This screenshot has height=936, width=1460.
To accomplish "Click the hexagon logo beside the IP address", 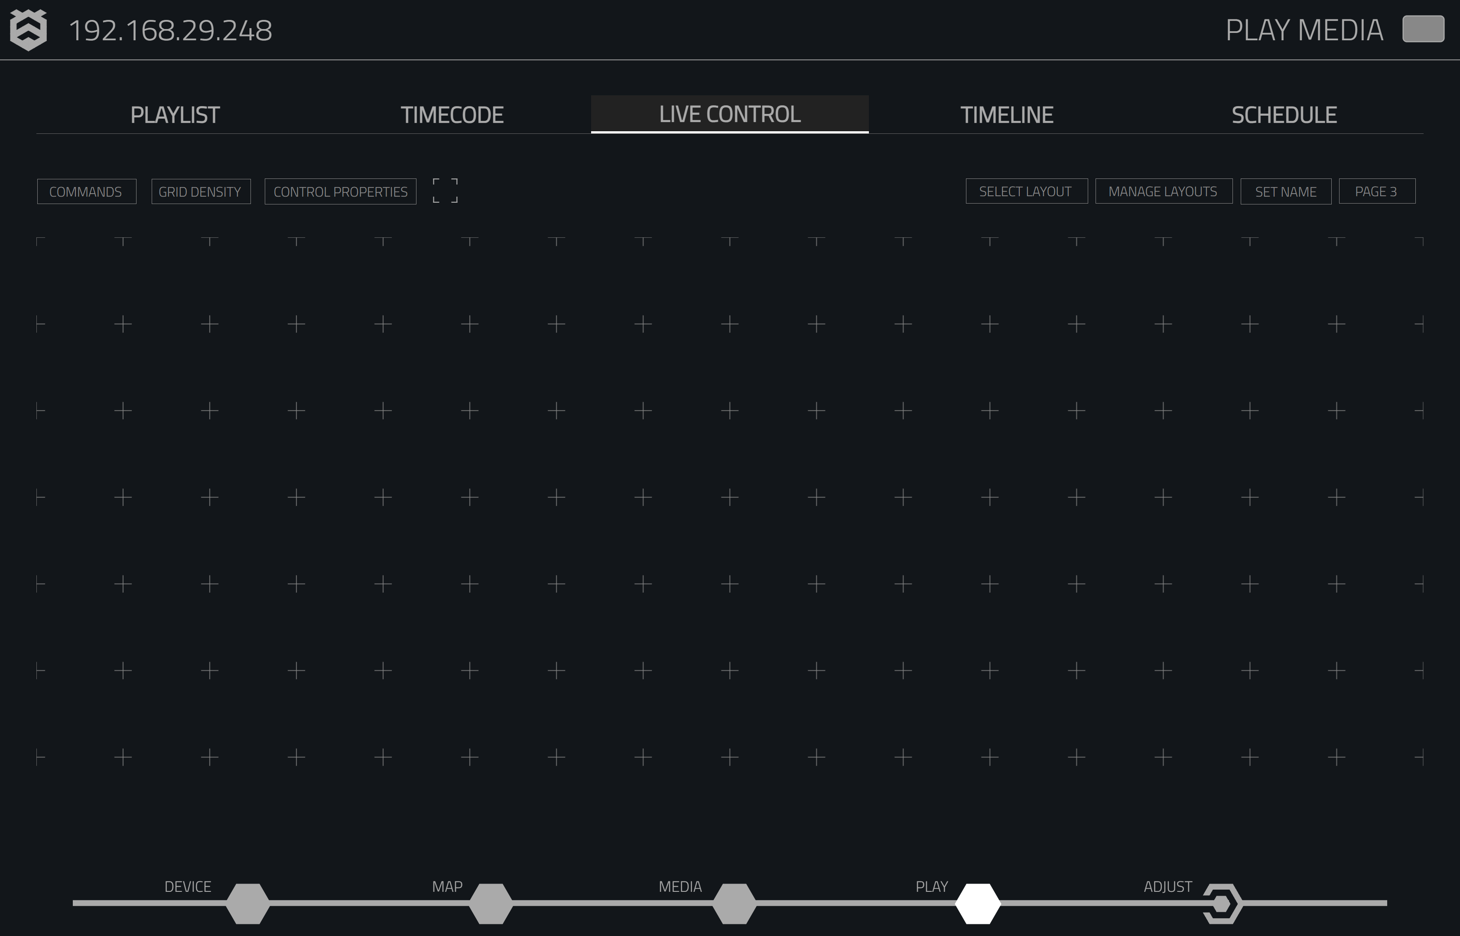I will 29,30.
